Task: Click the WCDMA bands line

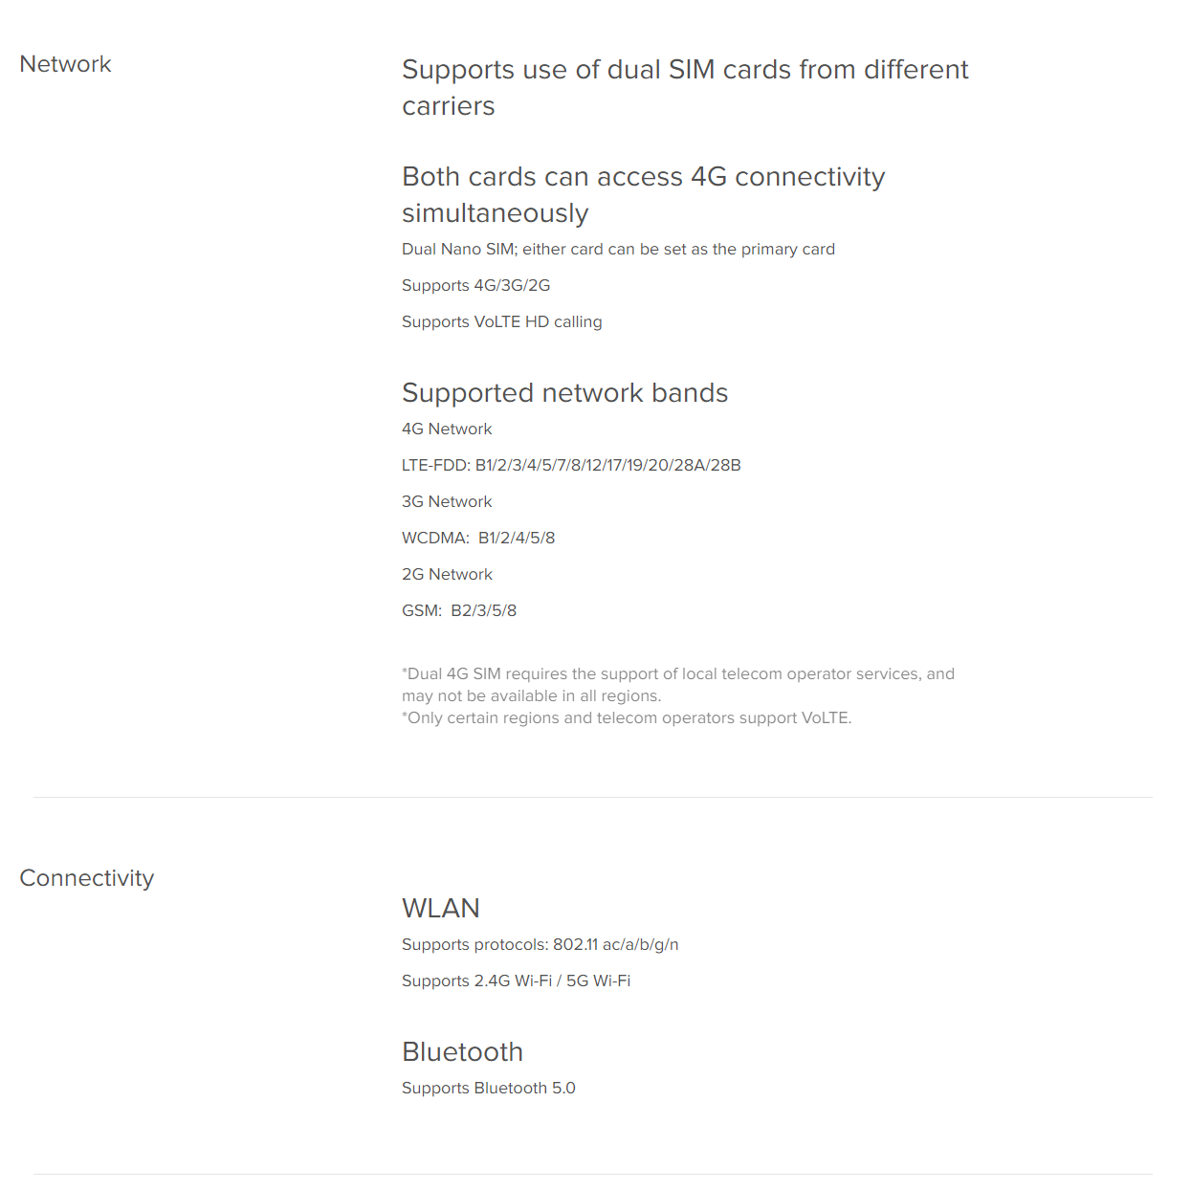Action: click(x=478, y=539)
